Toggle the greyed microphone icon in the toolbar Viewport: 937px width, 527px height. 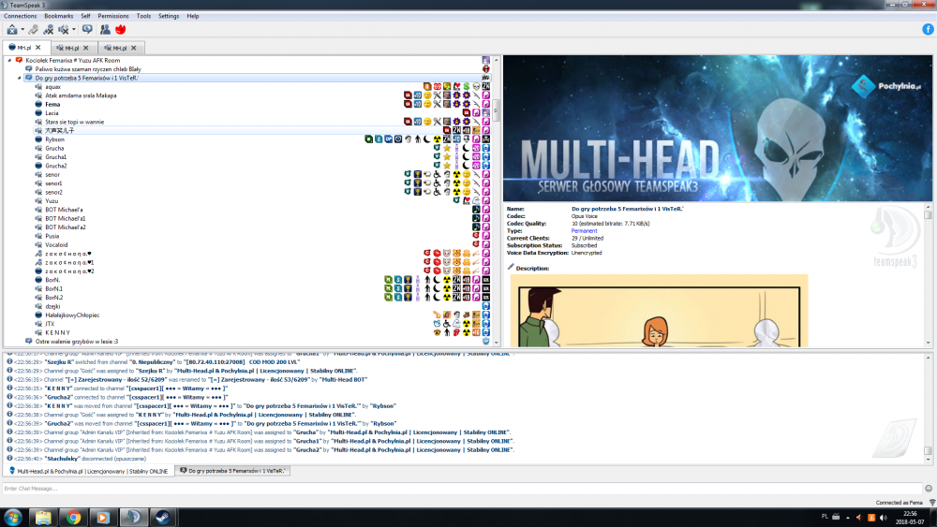click(x=33, y=29)
